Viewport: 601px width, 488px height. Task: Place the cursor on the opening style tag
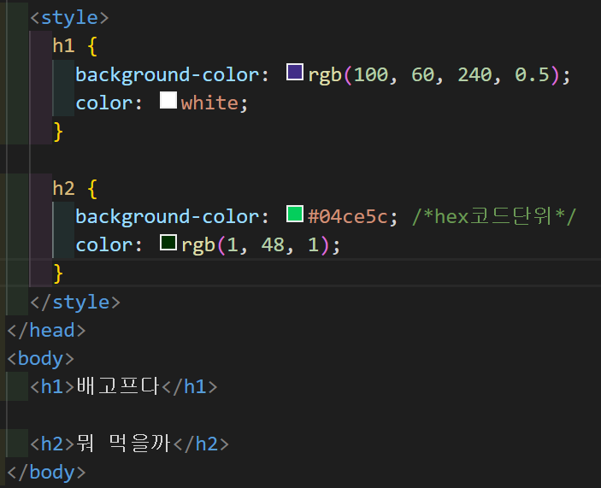coord(69,18)
